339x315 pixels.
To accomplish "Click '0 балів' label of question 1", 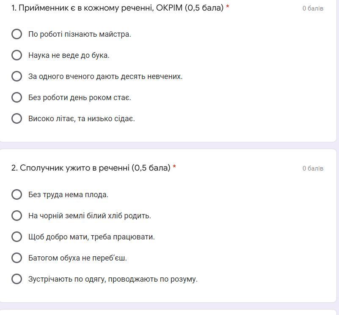I will coord(313,8).
